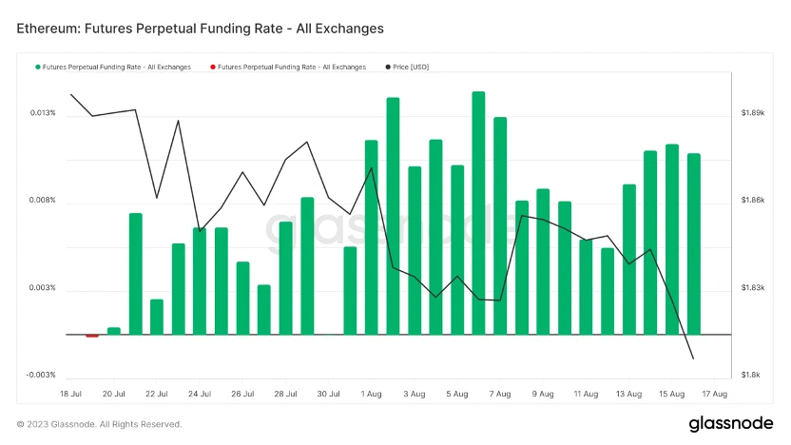Toggle the green Futures Perpetual Funding Rate series label
Screen dimensions: 791x445
(x=117, y=68)
